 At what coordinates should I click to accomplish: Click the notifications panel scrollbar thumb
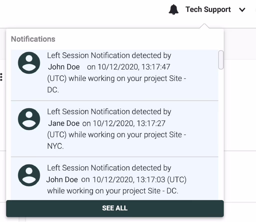pos(221,60)
